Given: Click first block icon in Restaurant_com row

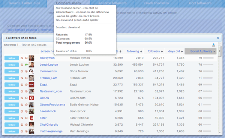Looking at the screenshot, I should (22, 91).
